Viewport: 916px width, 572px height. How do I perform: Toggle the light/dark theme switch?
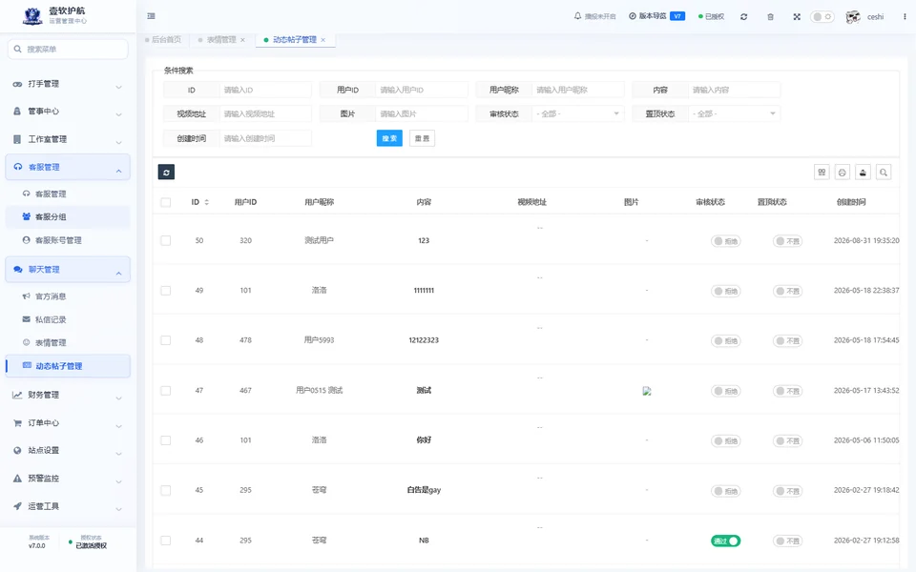(x=822, y=17)
